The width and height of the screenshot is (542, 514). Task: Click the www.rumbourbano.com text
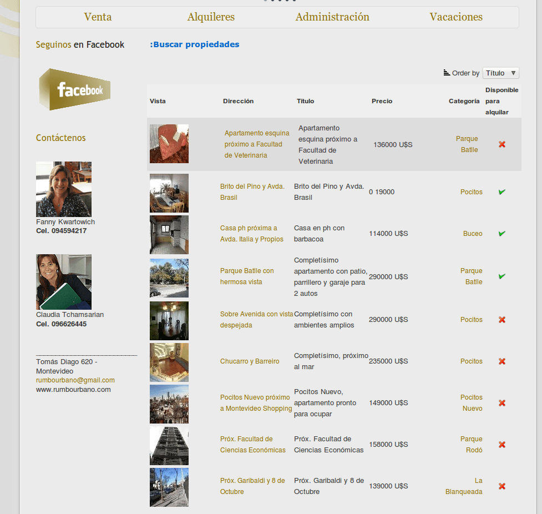(73, 390)
